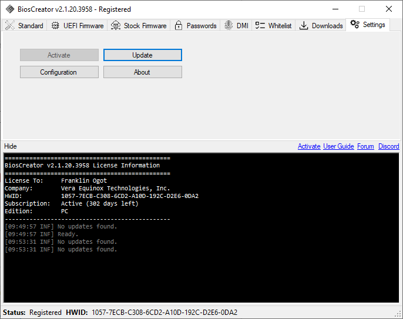Open the Whitelist tab
This screenshot has height=319, width=403.
(274, 25)
